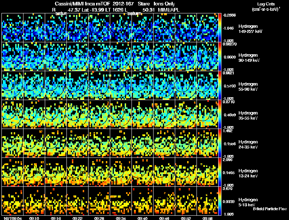Open the 35-55 keV image panel at 09:46
The image size is (289, 220).
(x=164, y=114)
